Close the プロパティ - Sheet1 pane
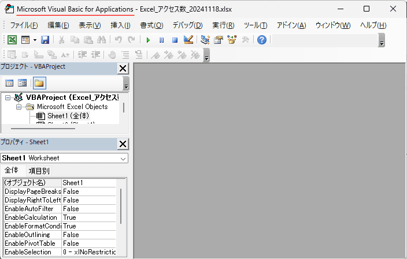Viewport: 407px width, 259px height. point(123,144)
